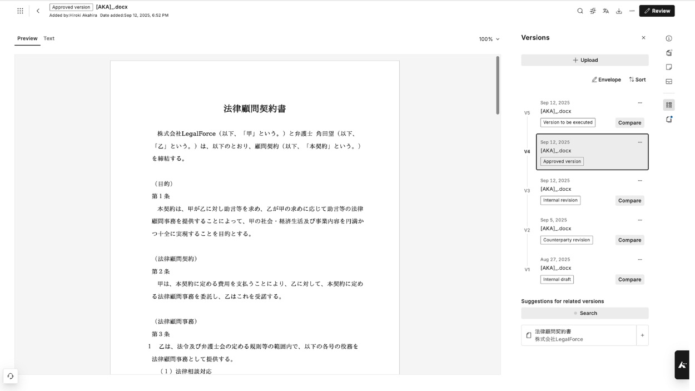Go back using the left chevron arrow

(38, 11)
